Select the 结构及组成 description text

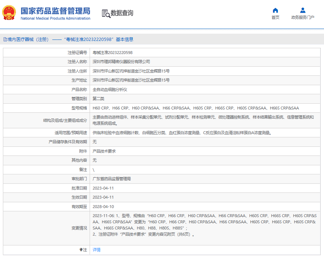(x=203, y=120)
